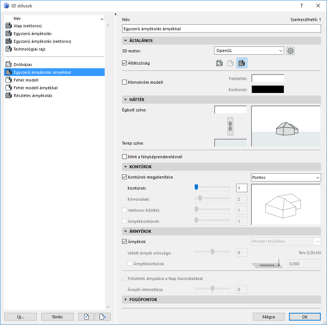Click Vetett árnyék erőssége slider handle
Image resolution: width=327 pixels, height=325 pixels.
coord(212,252)
